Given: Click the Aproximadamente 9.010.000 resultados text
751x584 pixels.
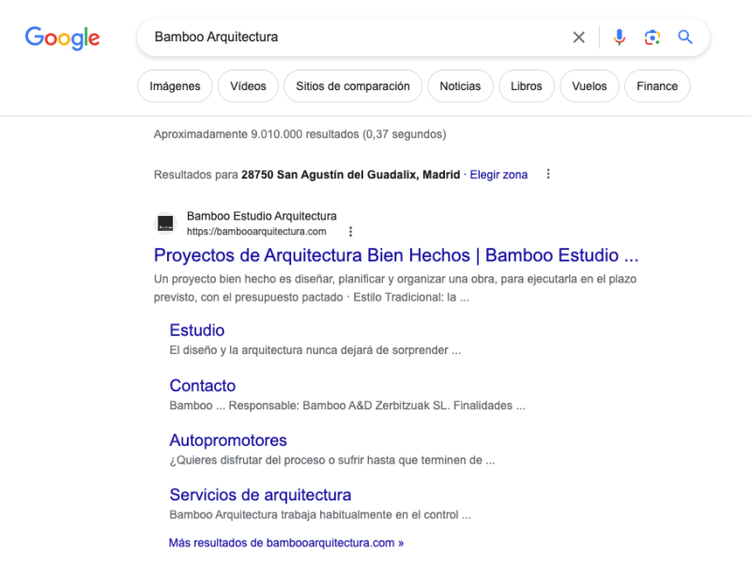Looking at the screenshot, I should (299, 134).
